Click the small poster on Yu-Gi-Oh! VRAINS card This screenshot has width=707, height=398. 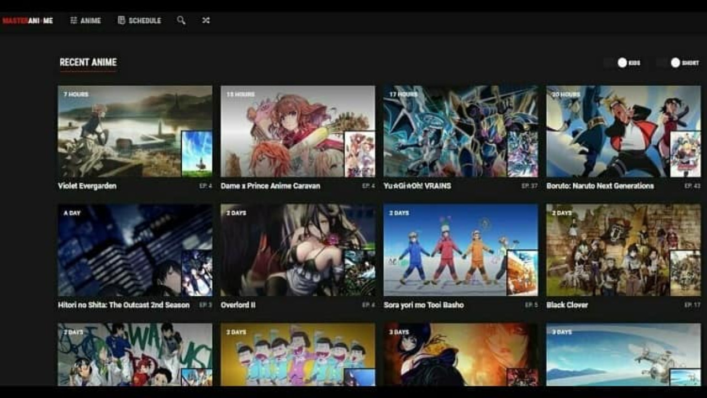pos(523,154)
